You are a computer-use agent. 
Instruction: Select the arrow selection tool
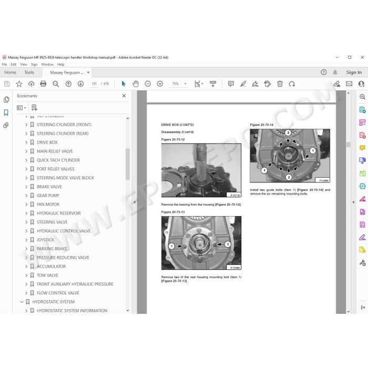pos(124,84)
